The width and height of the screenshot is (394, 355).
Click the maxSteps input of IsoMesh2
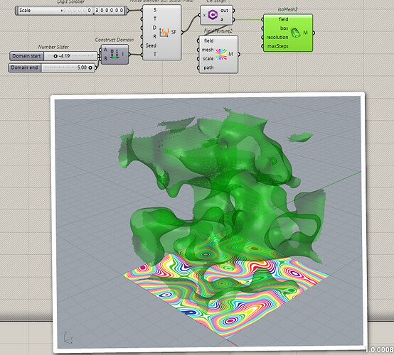tap(277, 46)
